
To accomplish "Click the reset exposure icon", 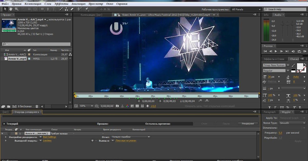I will click(x=148, y=106).
